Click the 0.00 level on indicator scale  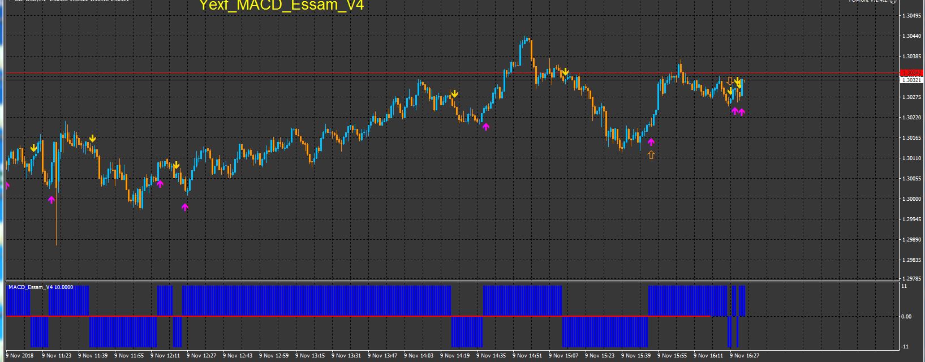(906, 317)
